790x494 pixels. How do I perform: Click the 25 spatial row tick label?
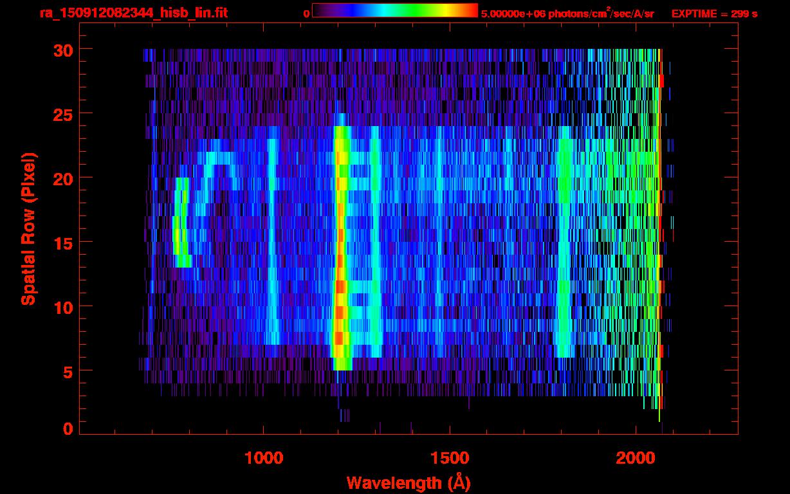tap(62, 114)
